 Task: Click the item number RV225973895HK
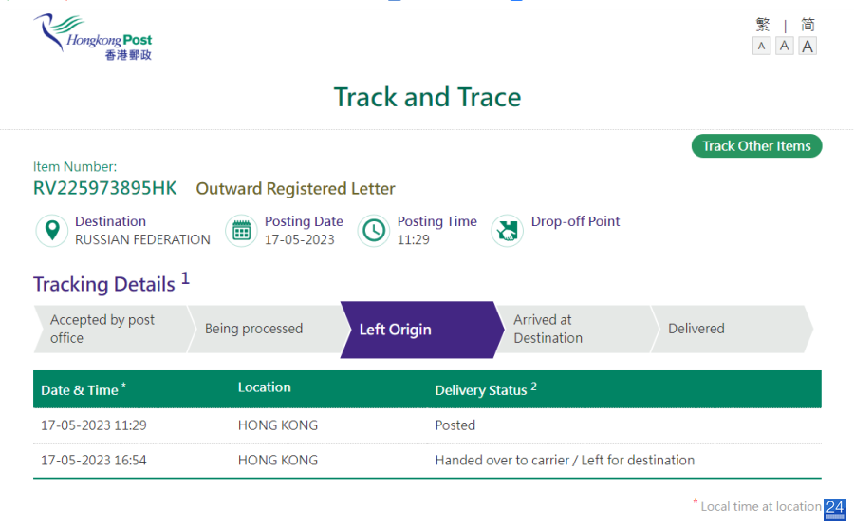105,188
